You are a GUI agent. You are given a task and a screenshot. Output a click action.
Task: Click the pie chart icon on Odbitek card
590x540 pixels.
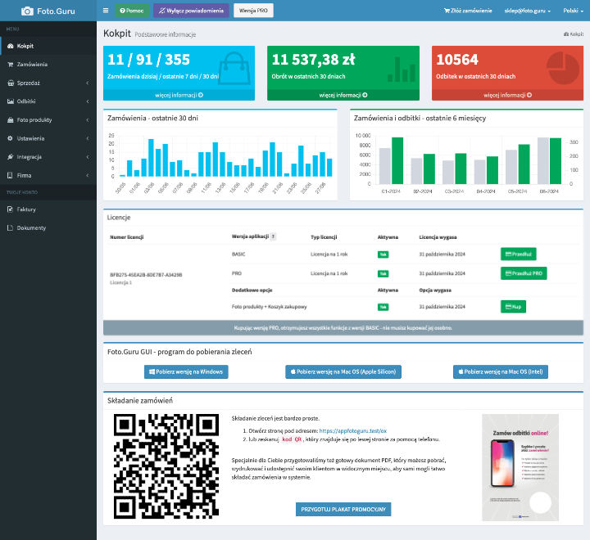[563, 68]
